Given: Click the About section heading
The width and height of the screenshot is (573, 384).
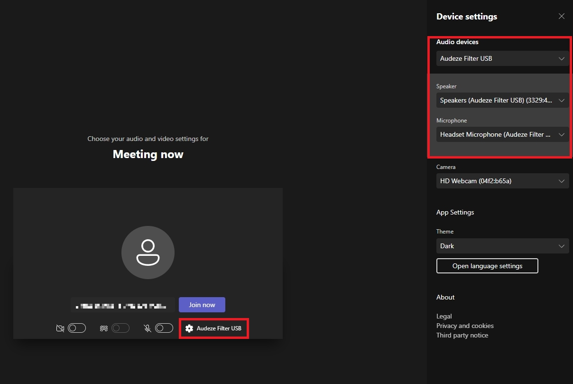Looking at the screenshot, I should click(x=445, y=297).
